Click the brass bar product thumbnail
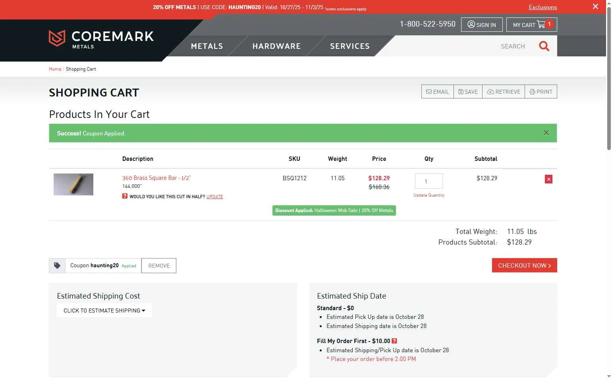This screenshot has height=380, width=612. pos(73,184)
